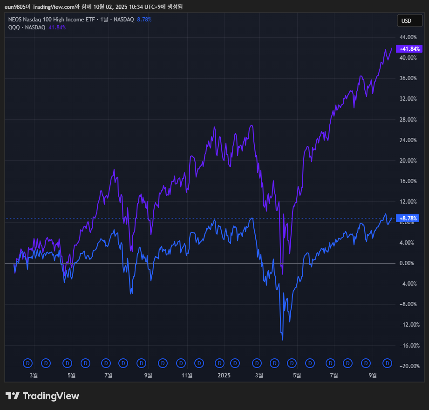Open the rightmost dividend D marker

click(387, 363)
